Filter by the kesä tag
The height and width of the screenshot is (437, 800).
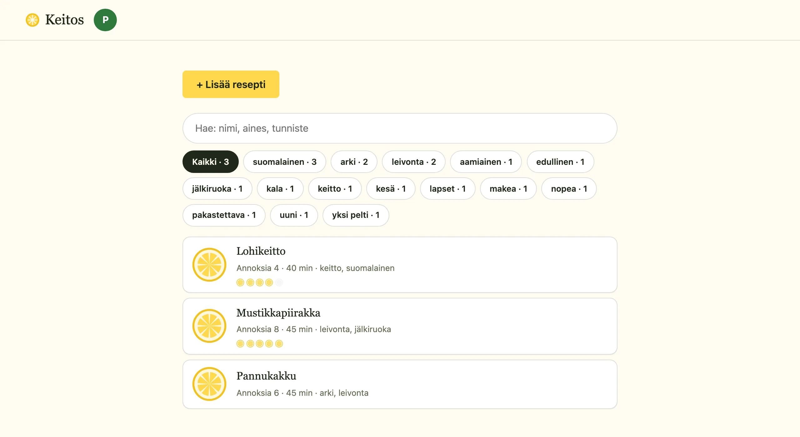(391, 189)
